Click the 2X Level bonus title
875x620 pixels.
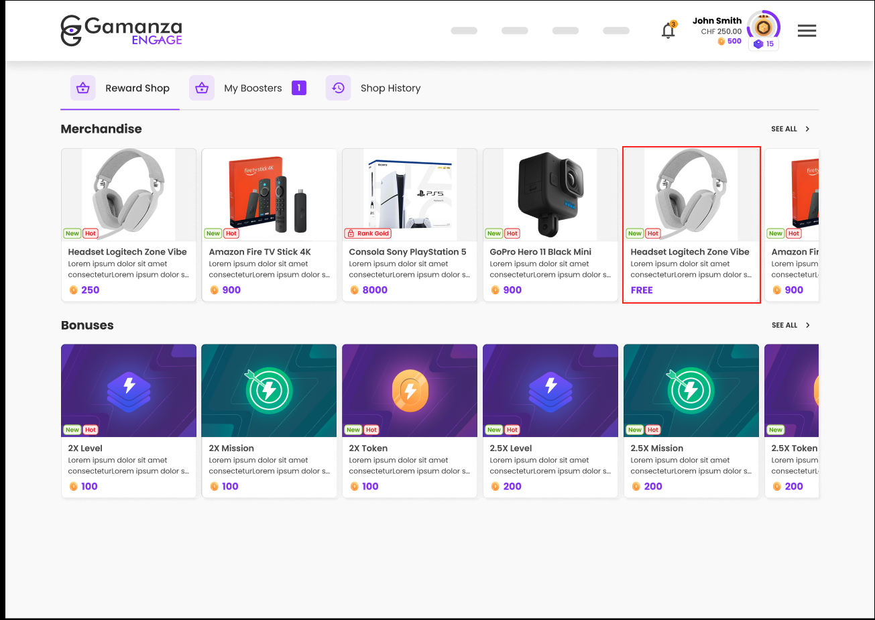point(85,448)
